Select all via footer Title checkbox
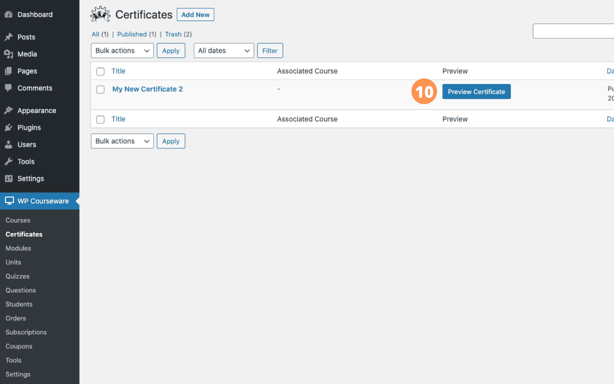 [101, 119]
